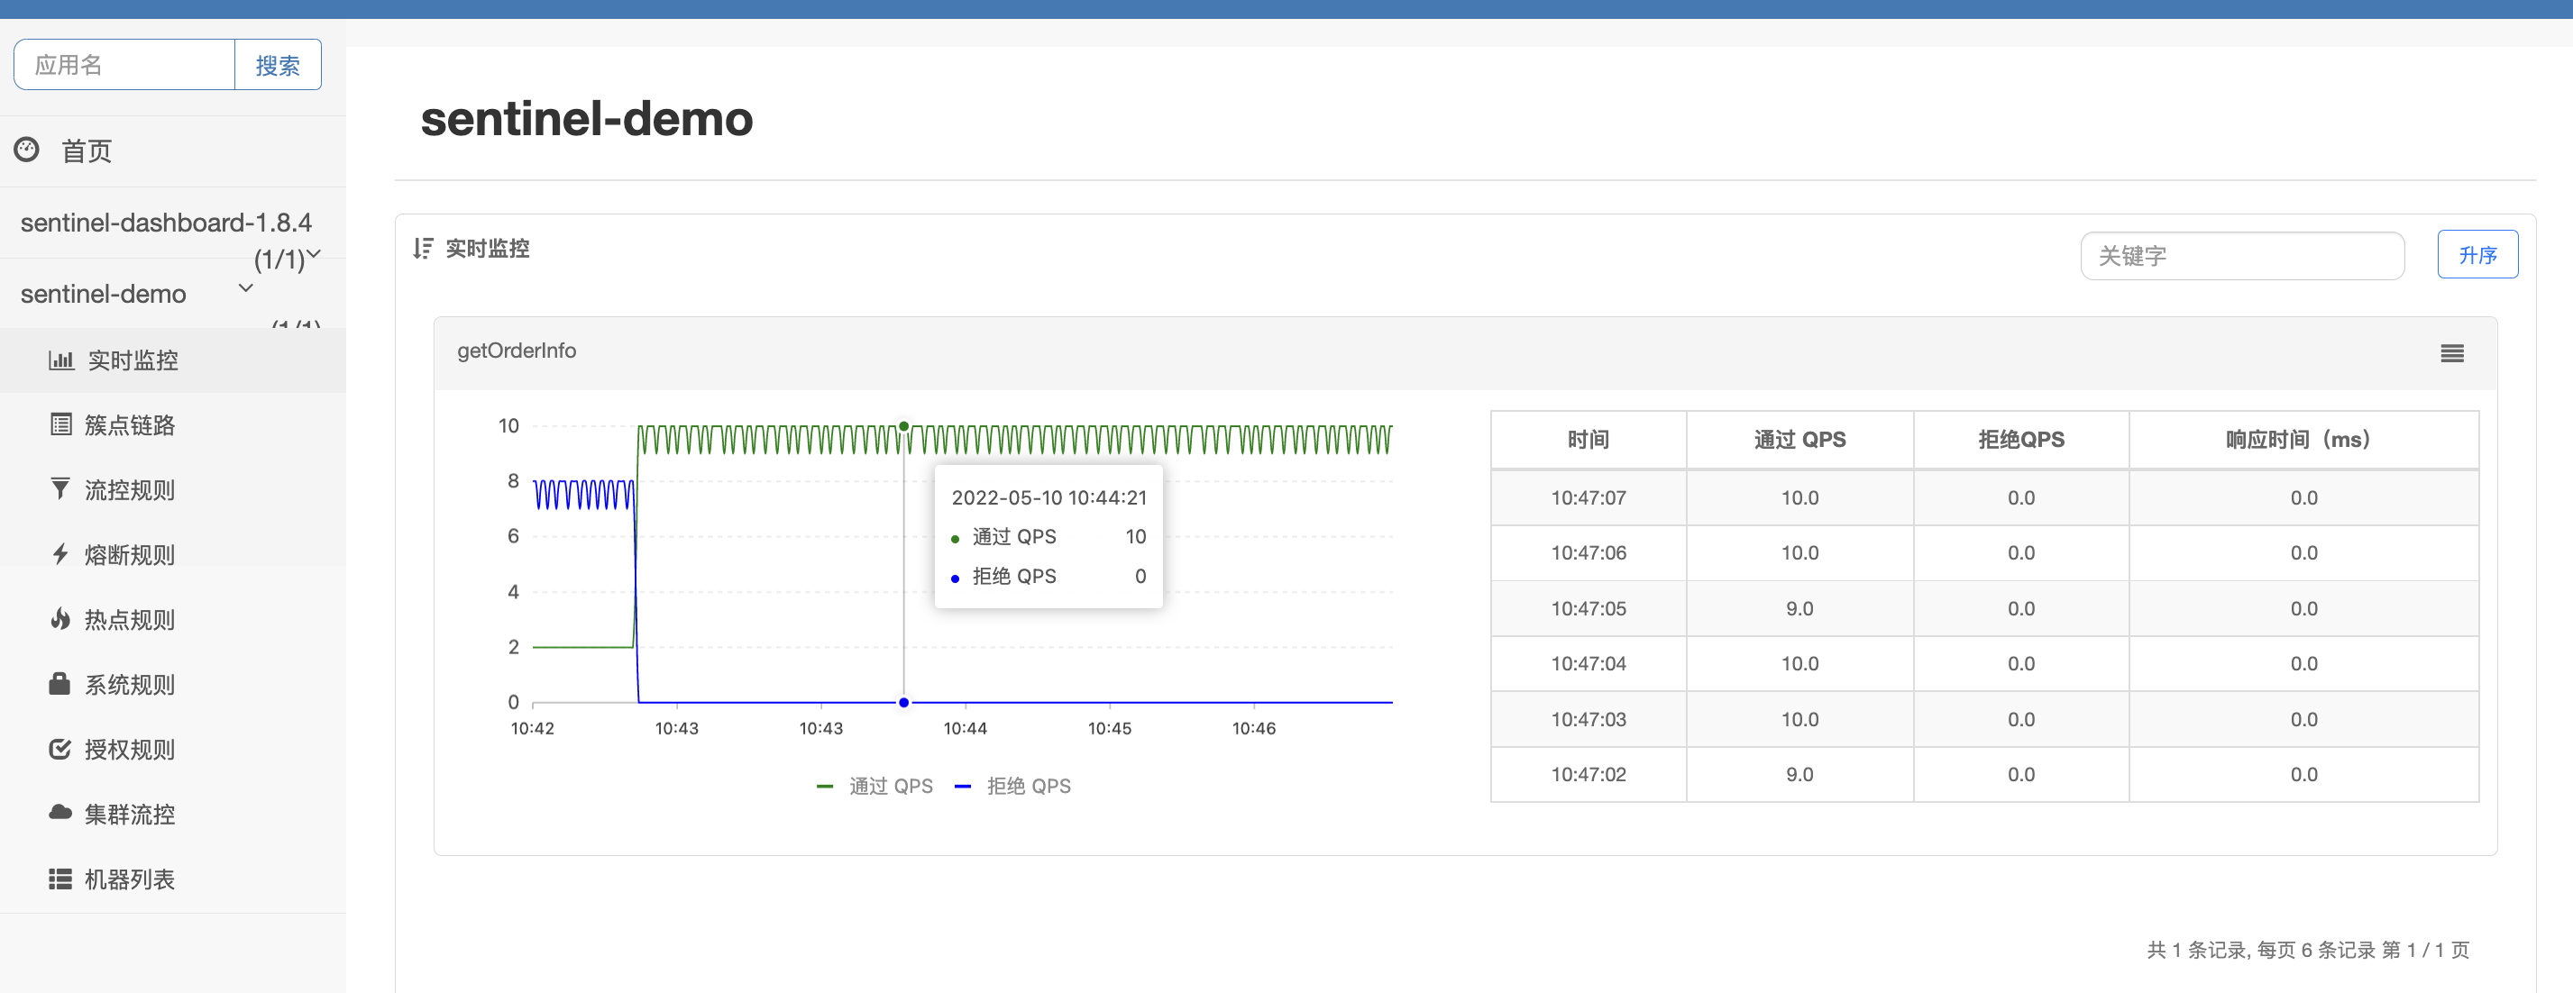Click the lock icon for 系统规则

(x=60, y=684)
